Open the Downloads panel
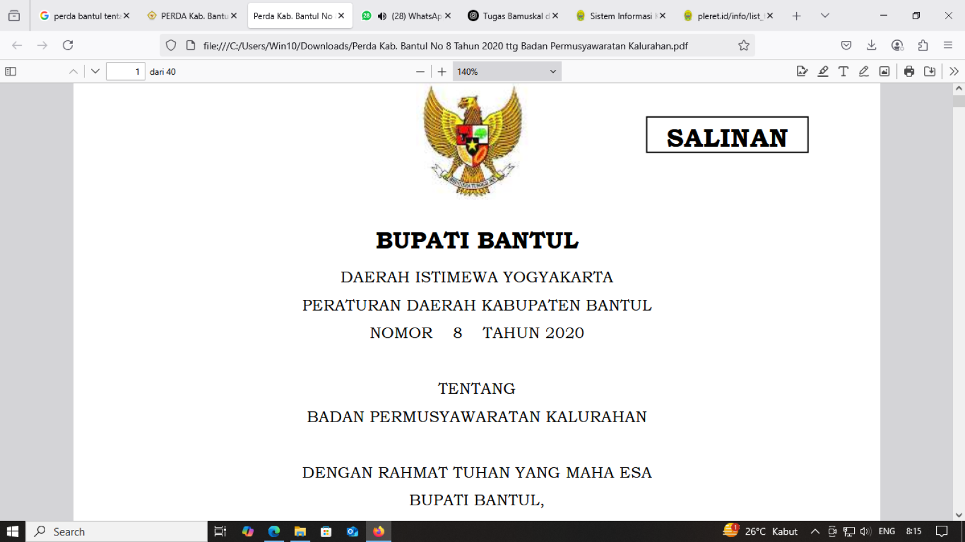Viewport: 965px width, 542px height. 872,45
